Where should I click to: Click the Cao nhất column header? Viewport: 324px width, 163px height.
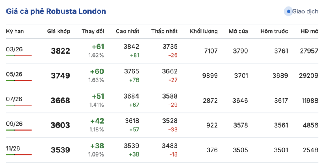pyautogui.click(x=127, y=31)
